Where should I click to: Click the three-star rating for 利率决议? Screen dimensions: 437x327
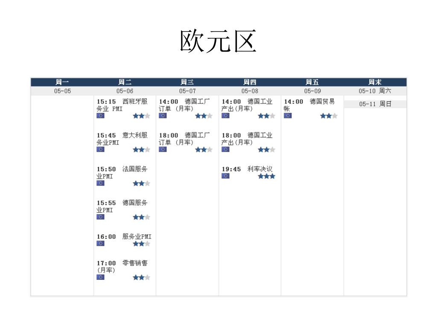(x=266, y=176)
